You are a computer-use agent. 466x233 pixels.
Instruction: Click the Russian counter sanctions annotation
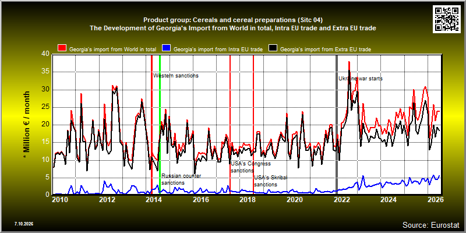point(181,179)
